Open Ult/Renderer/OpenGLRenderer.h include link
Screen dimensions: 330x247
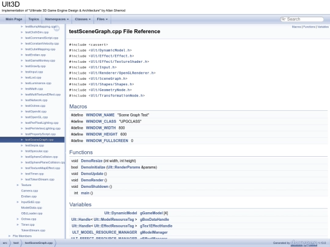click(122, 73)
